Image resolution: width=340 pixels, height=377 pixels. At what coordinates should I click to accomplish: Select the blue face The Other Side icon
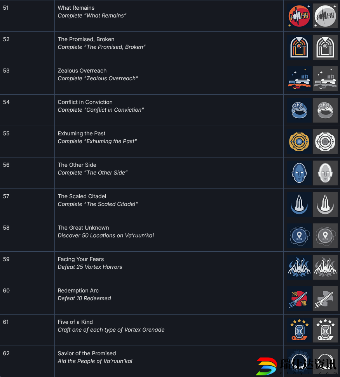point(299,173)
